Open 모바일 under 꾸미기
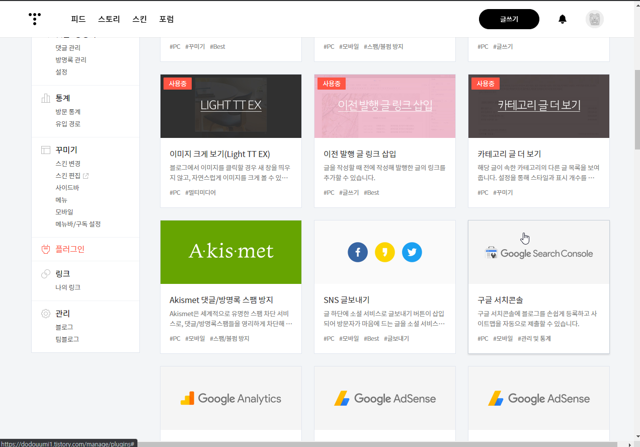640x447 pixels. click(64, 212)
